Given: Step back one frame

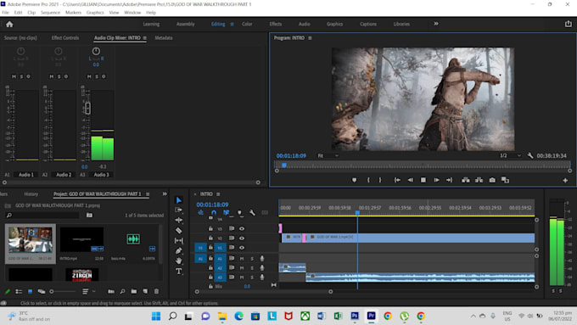Looking at the screenshot, I should [x=411, y=180].
